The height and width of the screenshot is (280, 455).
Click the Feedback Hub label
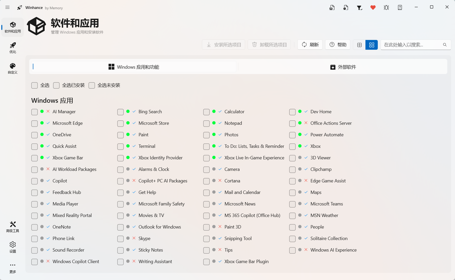click(67, 192)
